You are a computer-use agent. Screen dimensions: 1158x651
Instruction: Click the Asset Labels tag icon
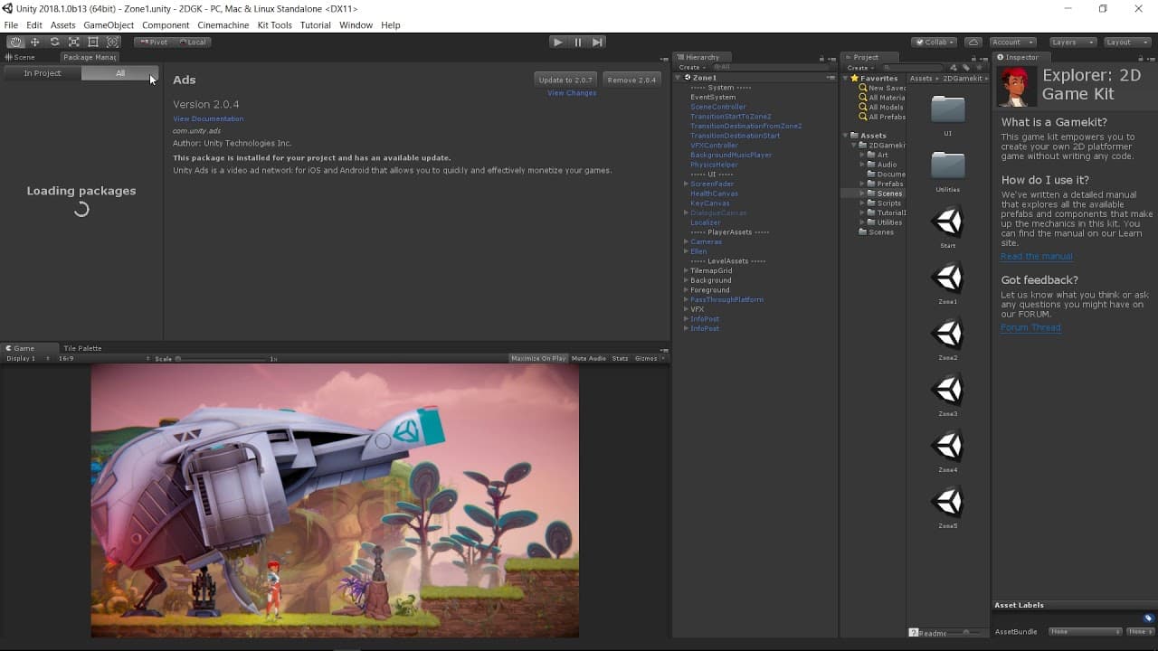click(1149, 618)
